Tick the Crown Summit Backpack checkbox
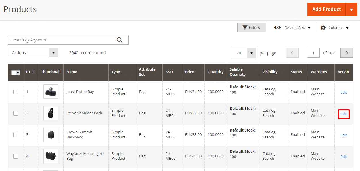The width and height of the screenshot is (360, 171). pos(16,135)
